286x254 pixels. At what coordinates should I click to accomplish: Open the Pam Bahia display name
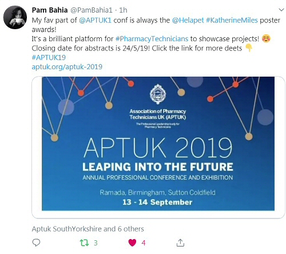pos(50,10)
